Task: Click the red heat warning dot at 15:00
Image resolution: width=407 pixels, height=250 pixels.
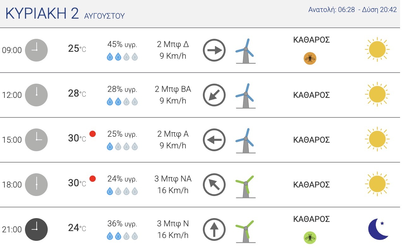Action: pyautogui.click(x=93, y=134)
